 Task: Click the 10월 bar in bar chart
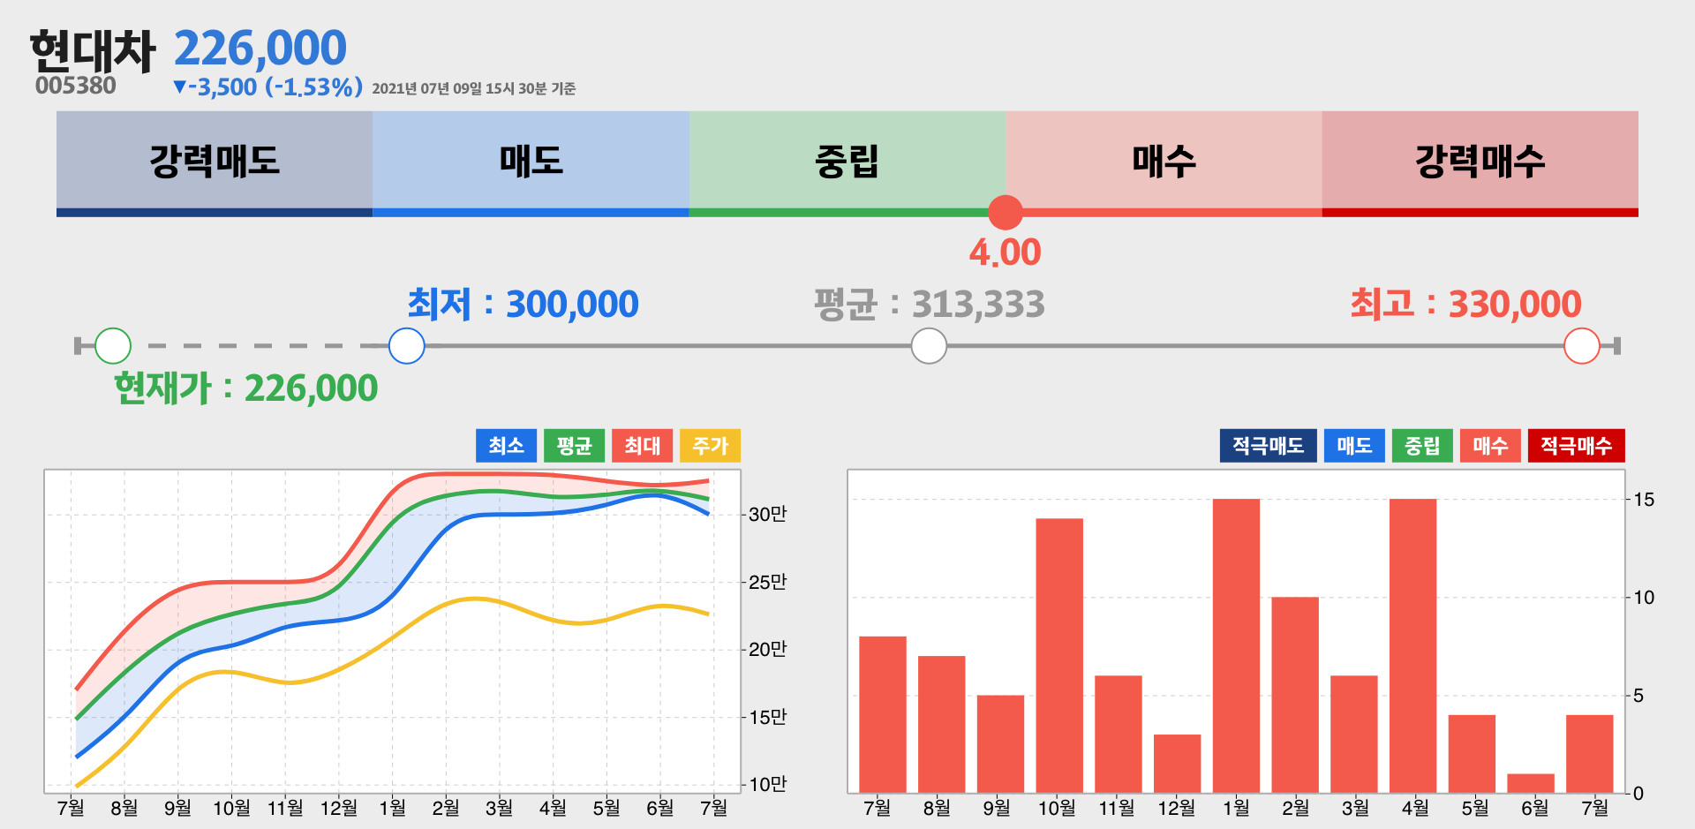[1059, 655]
